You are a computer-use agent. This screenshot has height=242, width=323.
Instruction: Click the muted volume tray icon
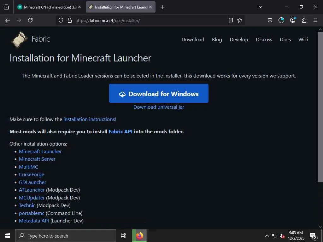pyautogui.click(x=282, y=236)
